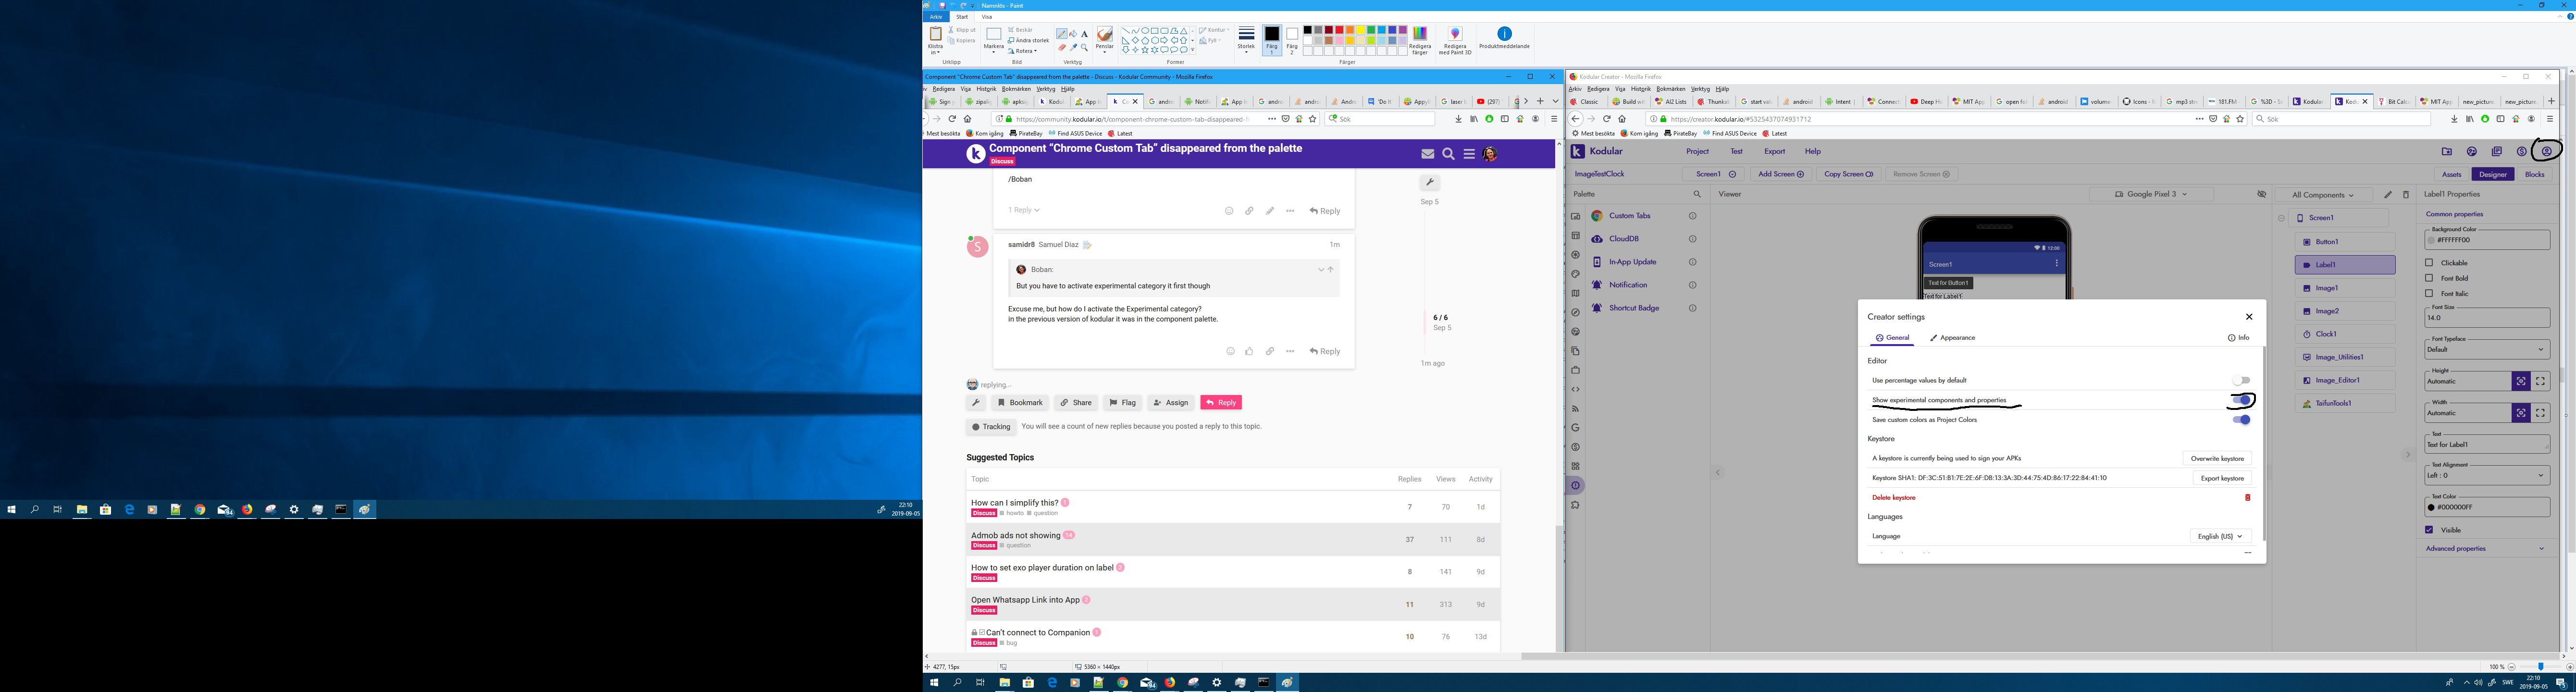Open the English (US) language dropdown

point(2220,536)
